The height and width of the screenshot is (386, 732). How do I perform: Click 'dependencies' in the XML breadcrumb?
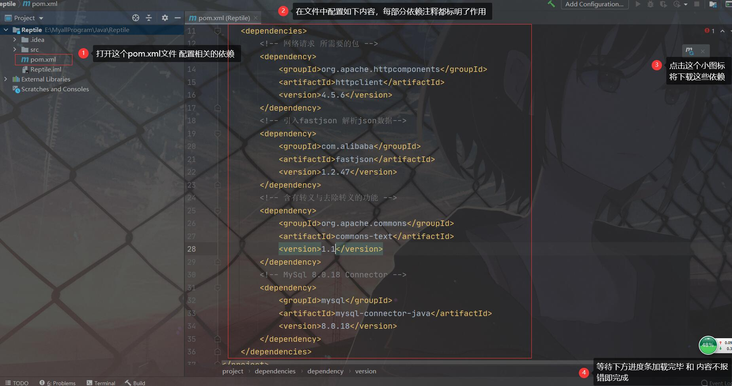[x=275, y=371]
